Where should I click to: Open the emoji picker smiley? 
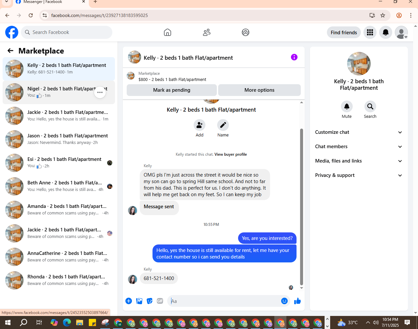284,301
